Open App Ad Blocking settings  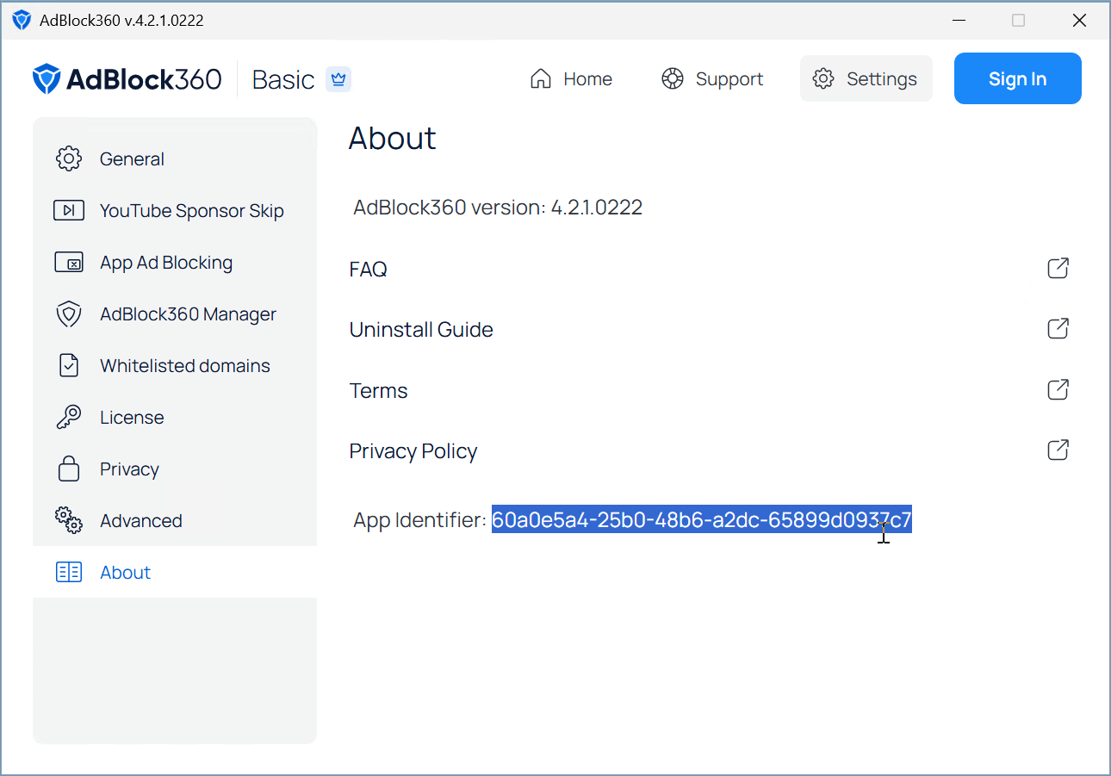tap(175, 262)
